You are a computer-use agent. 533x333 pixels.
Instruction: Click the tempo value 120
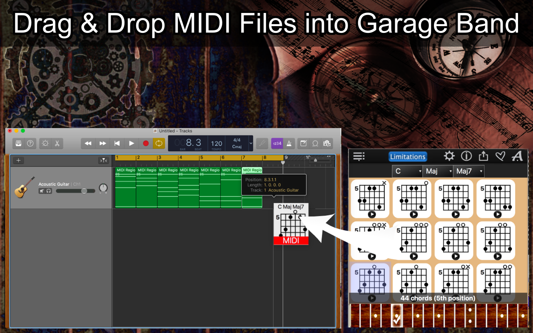(x=217, y=143)
